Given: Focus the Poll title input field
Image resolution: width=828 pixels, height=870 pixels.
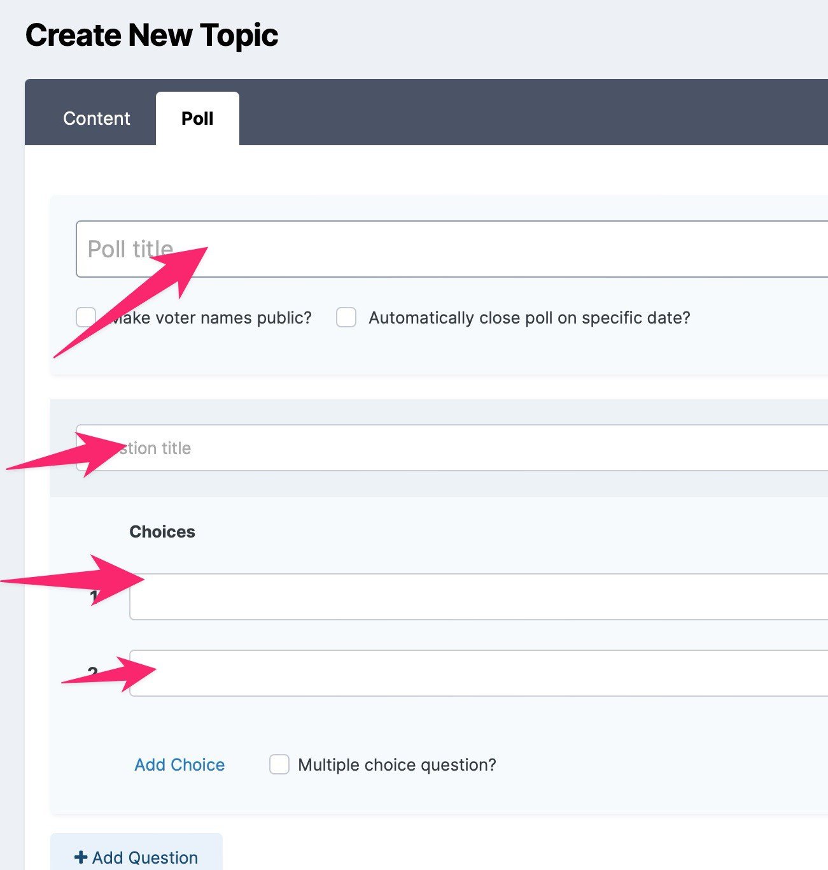Looking at the screenshot, I should [x=452, y=249].
